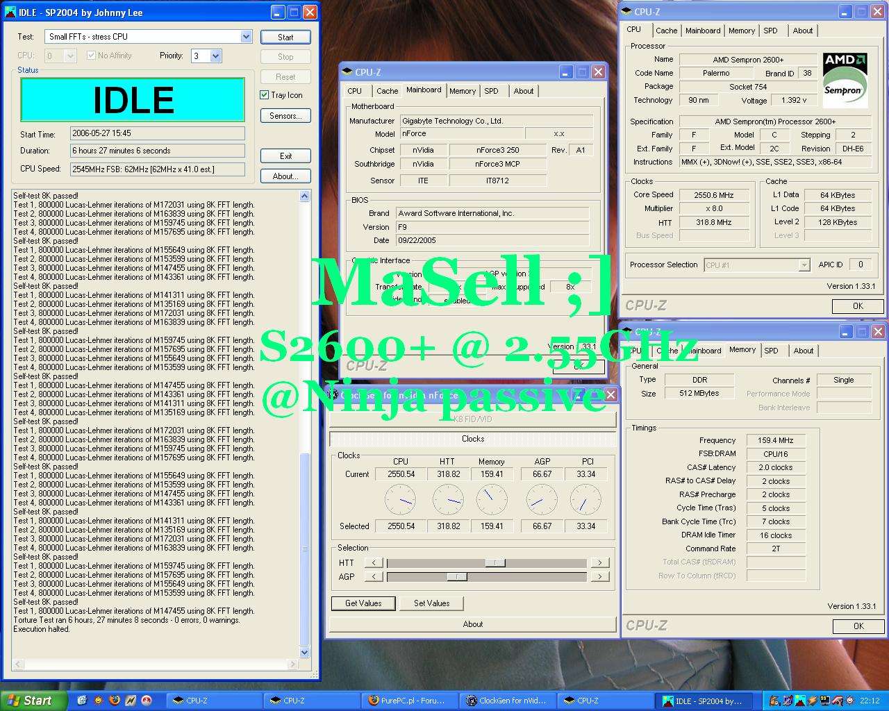The width and height of the screenshot is (889, 711).
Task: Click the orange plug-shaped tray icon
Action: [812, 701]
